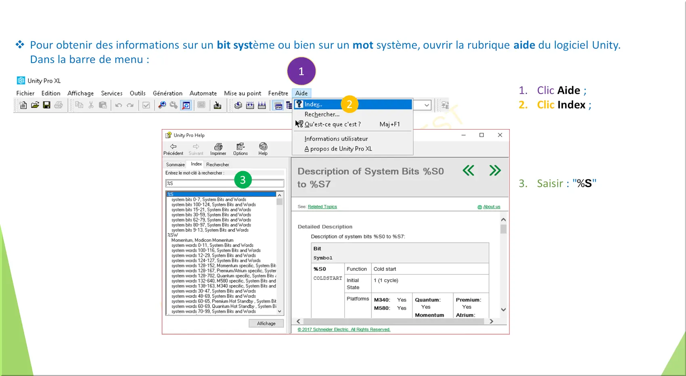Image resolution: width=686 pixels, height=376 pixels.
Task: Open the Aide menu
Action: point(301,93)
